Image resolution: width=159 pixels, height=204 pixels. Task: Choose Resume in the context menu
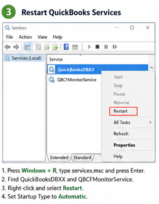pos(121,102)
